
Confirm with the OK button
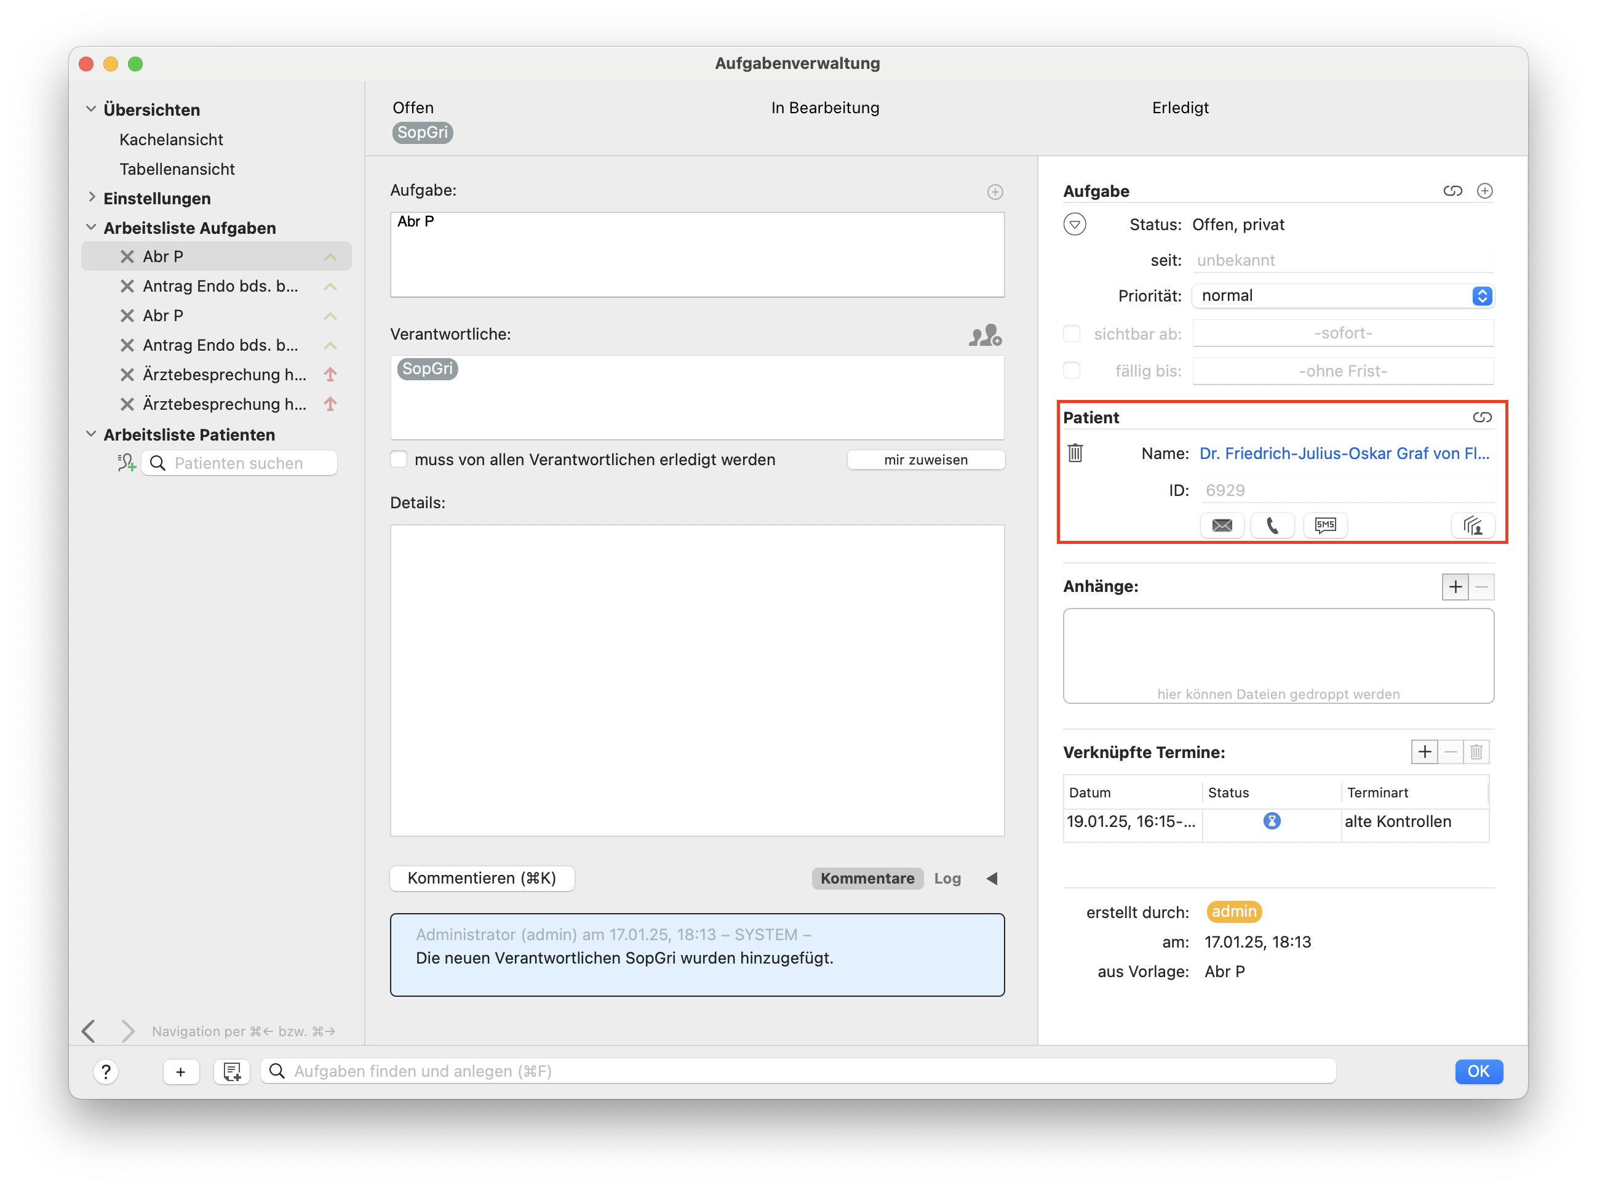pyautogui.click(x=1478, y=1071)
